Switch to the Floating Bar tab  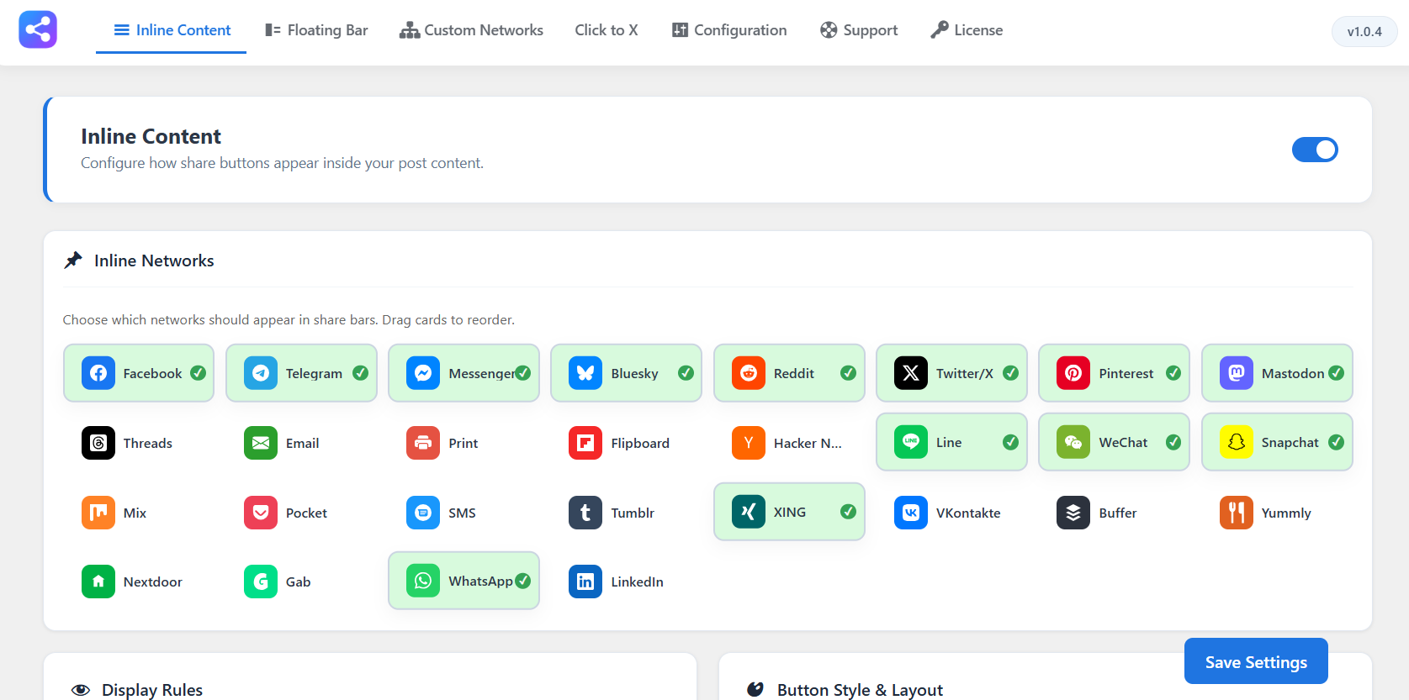(316, 30)
